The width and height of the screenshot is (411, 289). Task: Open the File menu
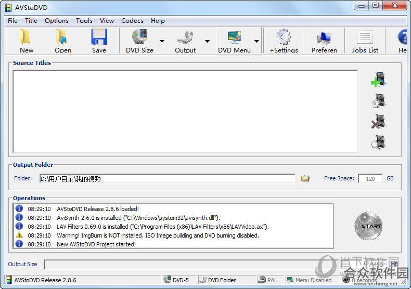click(12, 20)
